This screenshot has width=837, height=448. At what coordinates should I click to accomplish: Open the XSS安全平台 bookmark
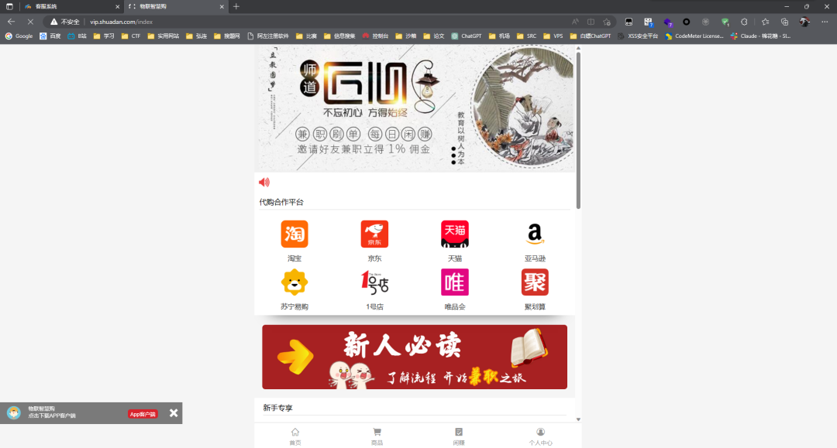[x=637, y=36]
